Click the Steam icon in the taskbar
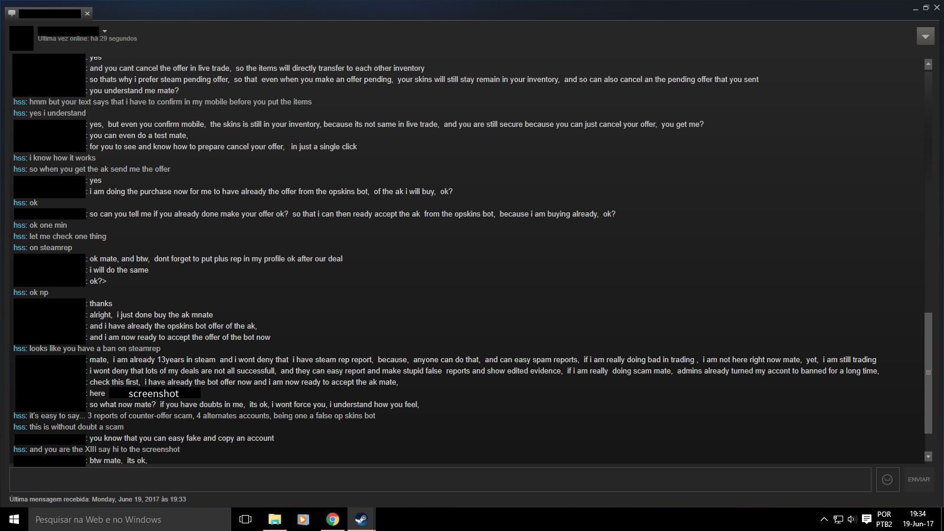The height and width of the screenshot is (531, 944). pyautogui.click(x=361, y=519)
